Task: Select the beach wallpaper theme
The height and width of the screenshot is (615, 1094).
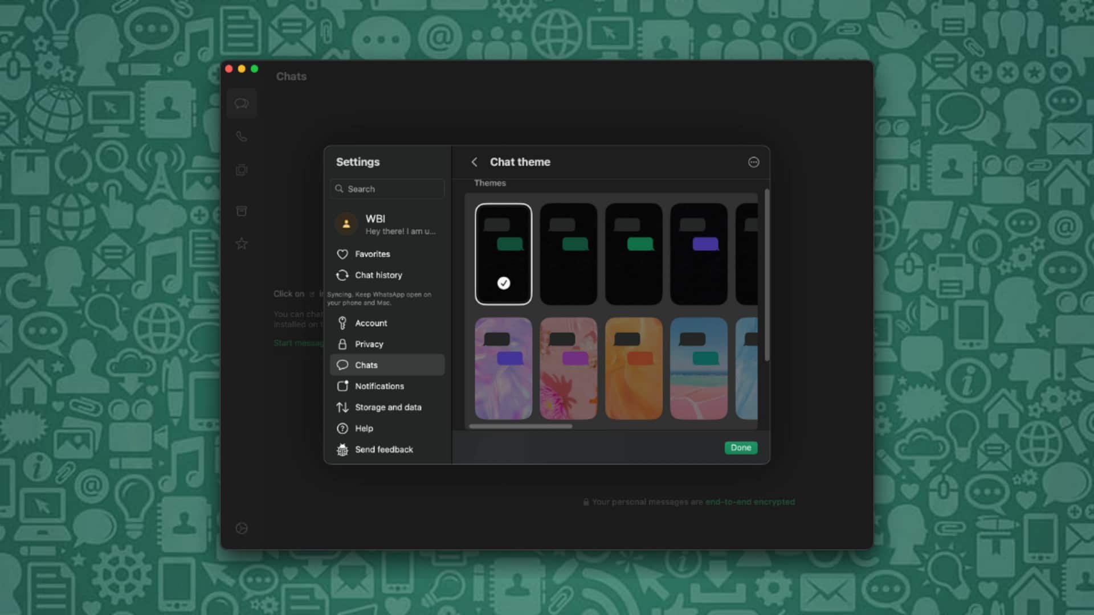Action: click(x=699, y=370)
